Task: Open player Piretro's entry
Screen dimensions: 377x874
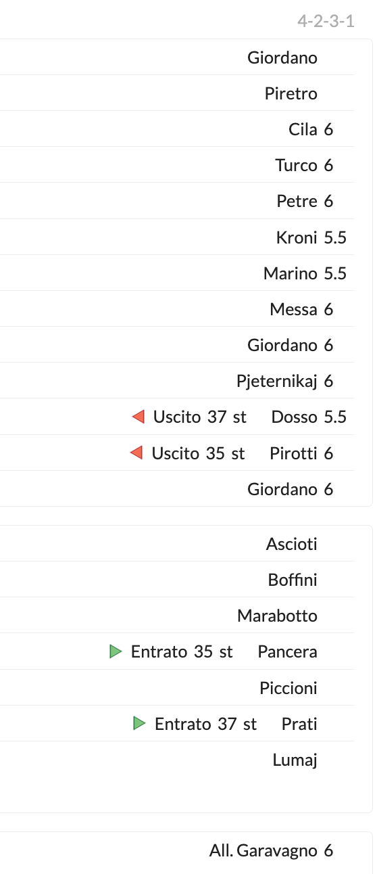Action: pos(291,93)
